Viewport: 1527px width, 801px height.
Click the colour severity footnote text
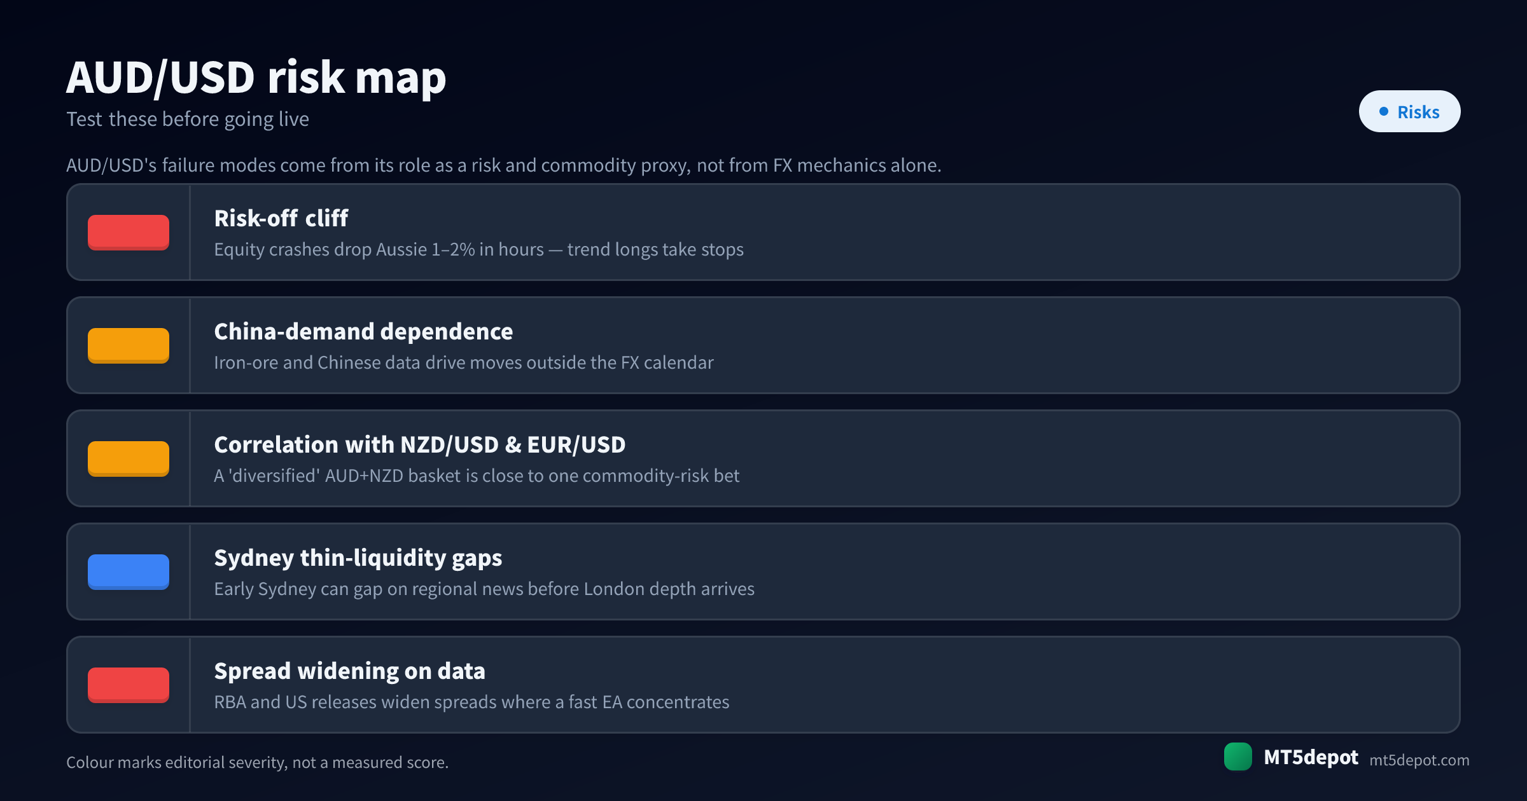pos(258,762)
